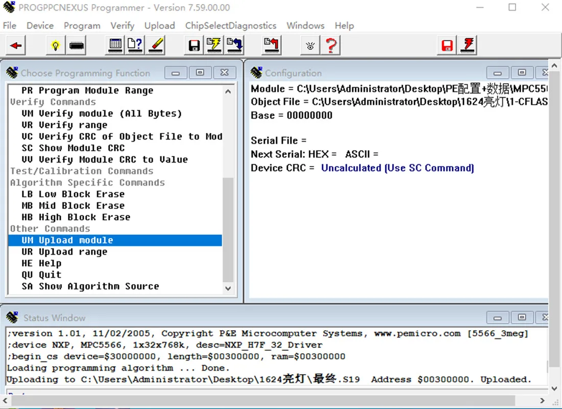Click chip icon in Choose Programming Function title
Image resolution: width=562 pixels, height=409 pixels.
tap(12, 73)
